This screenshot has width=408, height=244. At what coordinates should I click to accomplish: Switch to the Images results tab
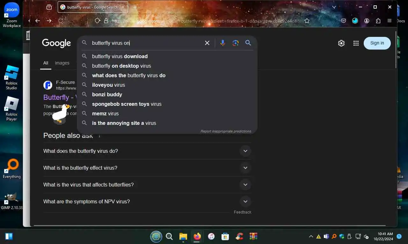point(62,63)
